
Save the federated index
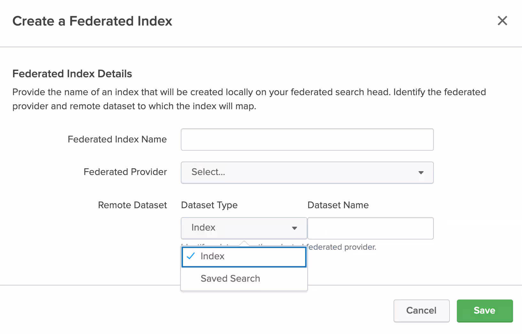(484, 310)
